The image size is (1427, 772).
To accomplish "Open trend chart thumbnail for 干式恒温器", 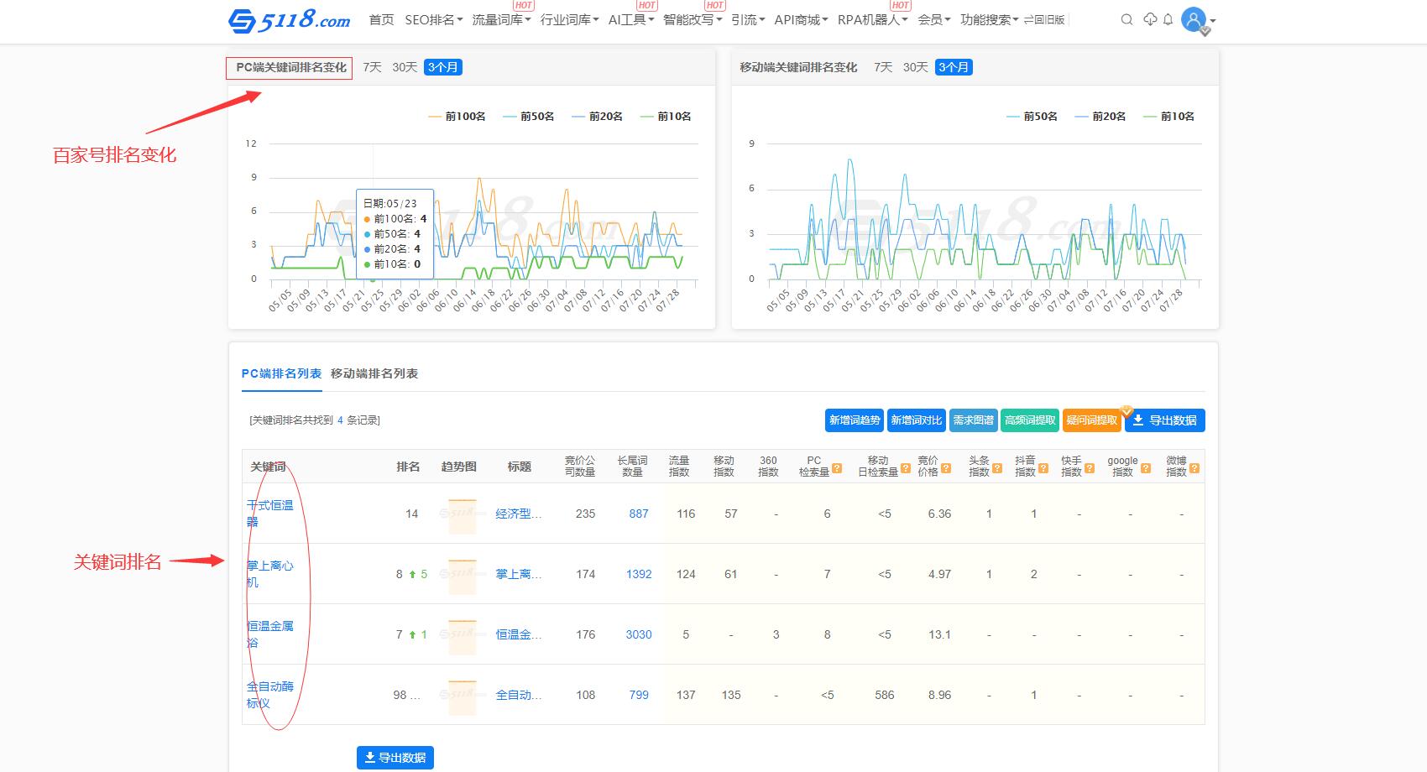I will (x=462, y=514).
